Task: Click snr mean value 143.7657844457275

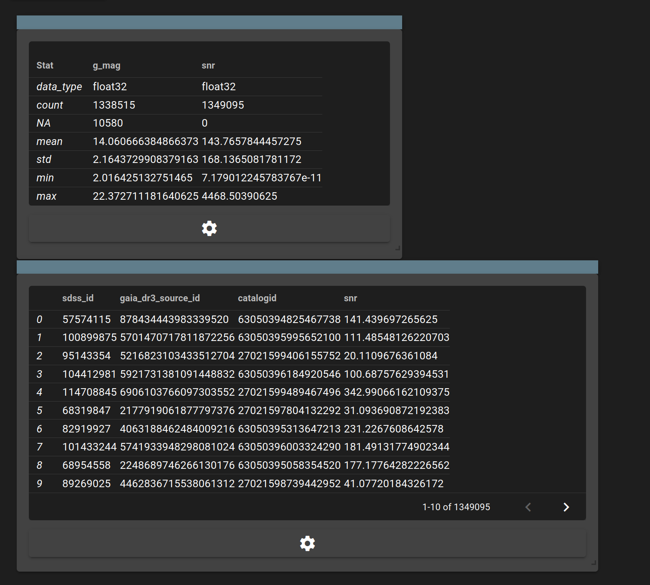Action: tap(252, 141)
